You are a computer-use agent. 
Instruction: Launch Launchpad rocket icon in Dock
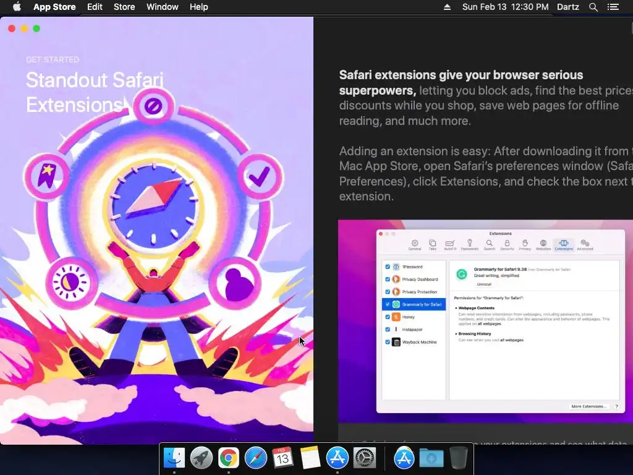pyautogui.click(x=201, y=458)
